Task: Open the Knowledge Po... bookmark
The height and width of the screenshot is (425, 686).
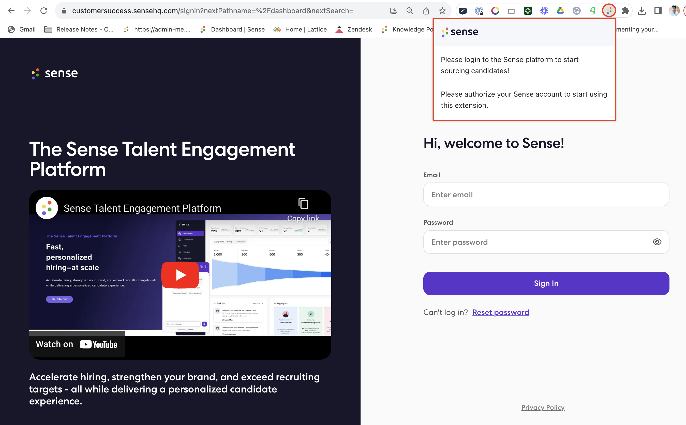Action: coord(407,29)
